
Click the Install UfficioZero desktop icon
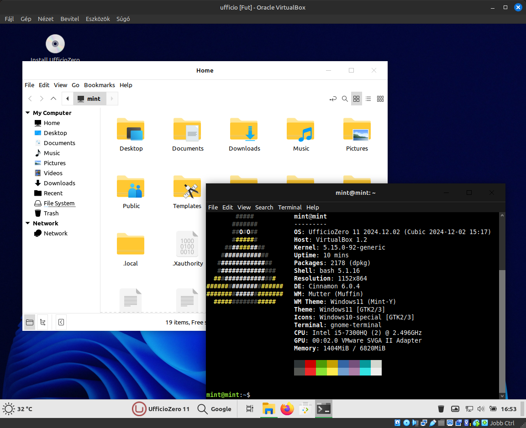pyautogui.click(x=55, y=47)
